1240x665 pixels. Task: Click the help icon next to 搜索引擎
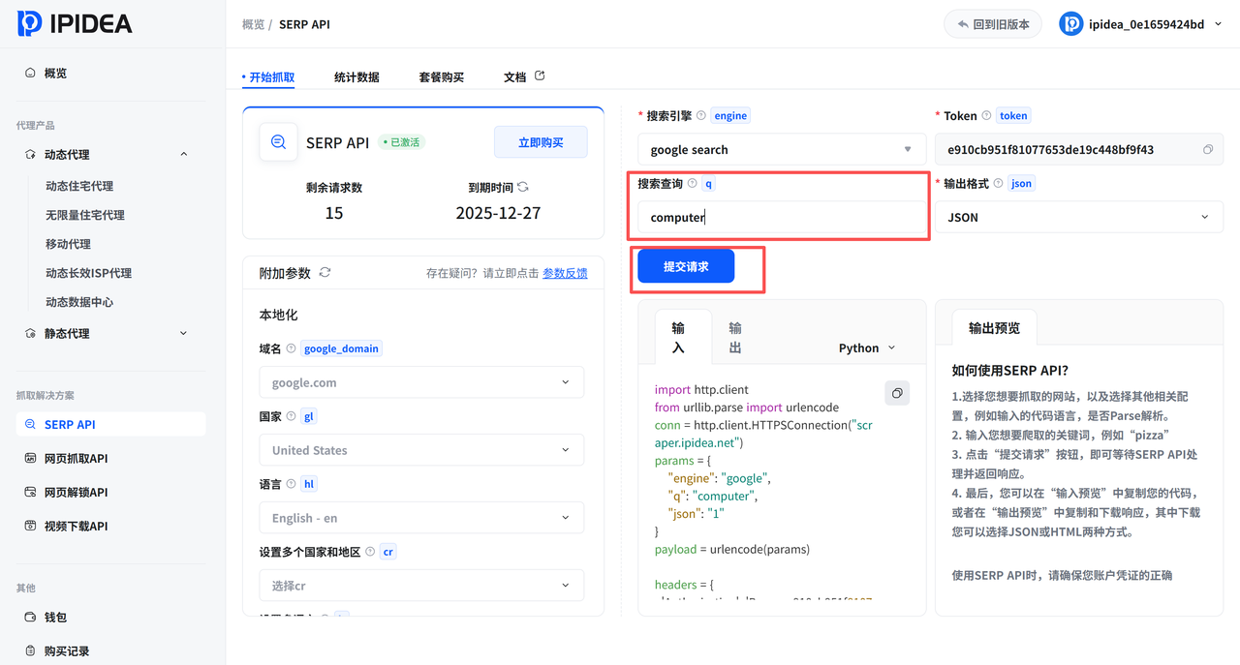click(x=700, y=115)
